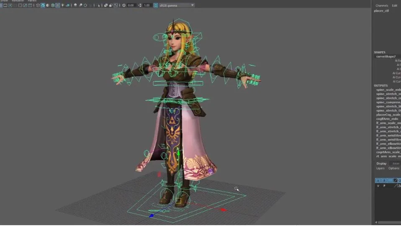Toggle the safe action overlay icon
The width and height of the screenshot is (401, 226).
pos(25,5)
